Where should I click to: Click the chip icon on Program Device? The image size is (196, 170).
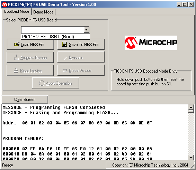coord(16,57)
